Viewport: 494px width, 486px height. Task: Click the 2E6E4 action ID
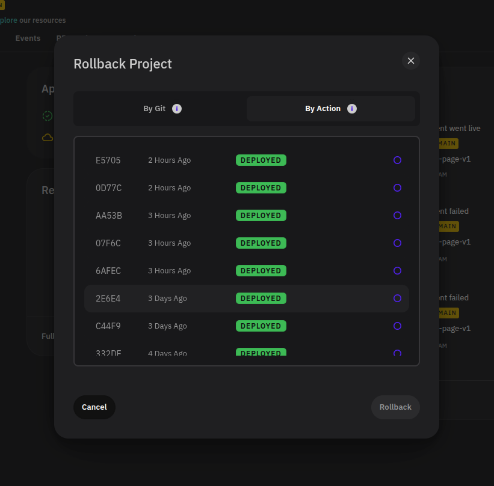[108, 299]
